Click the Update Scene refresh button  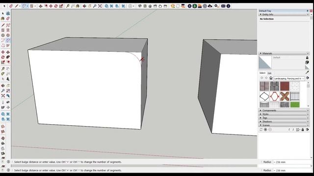click(261, 130)
